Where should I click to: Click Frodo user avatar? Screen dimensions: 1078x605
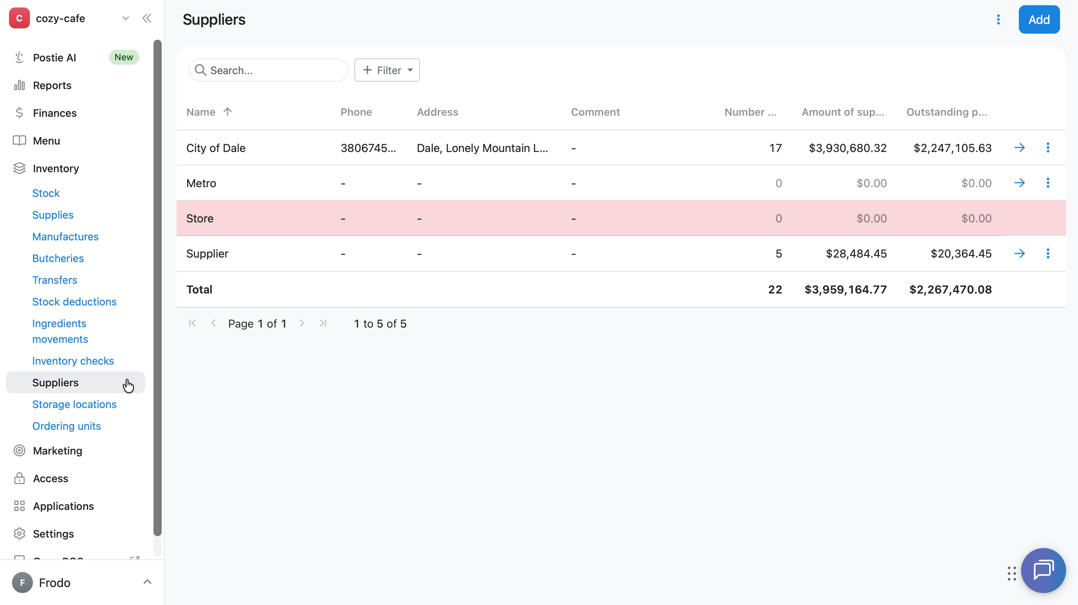22,583
